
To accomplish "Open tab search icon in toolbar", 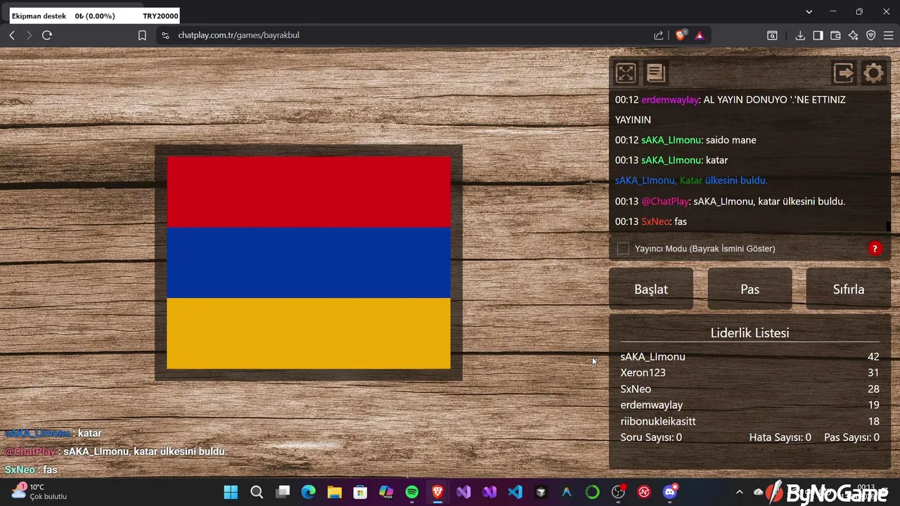I will [x=772, y=35].
